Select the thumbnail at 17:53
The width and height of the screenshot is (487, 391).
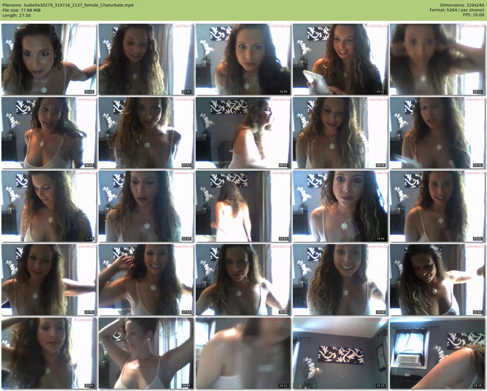(x=146, y=280)
